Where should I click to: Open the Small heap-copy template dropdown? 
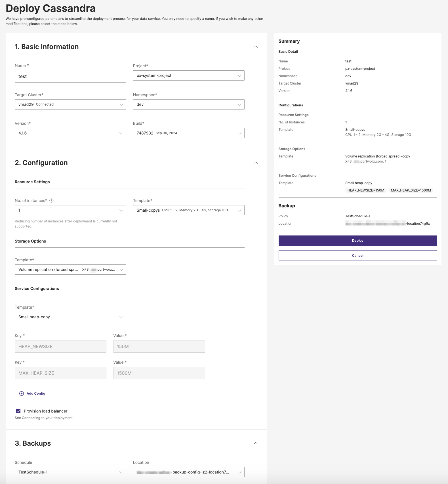point(70,317)
